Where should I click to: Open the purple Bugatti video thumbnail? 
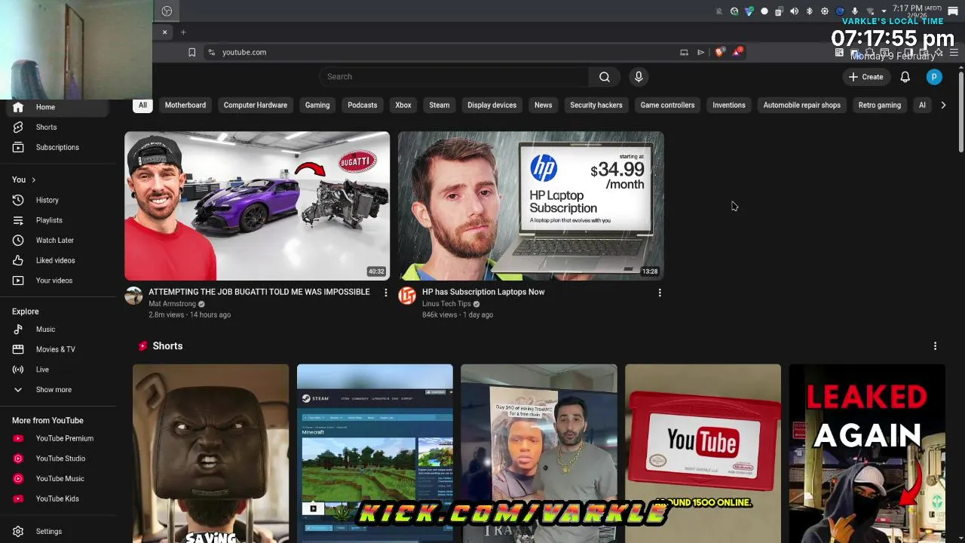(x=257, y=206)
